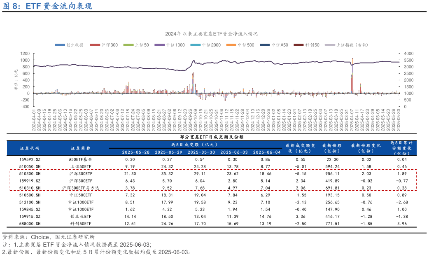429x257 pixels.
Task: Select the 中证2000 cyan legend marker
Action: coord(195,45)
